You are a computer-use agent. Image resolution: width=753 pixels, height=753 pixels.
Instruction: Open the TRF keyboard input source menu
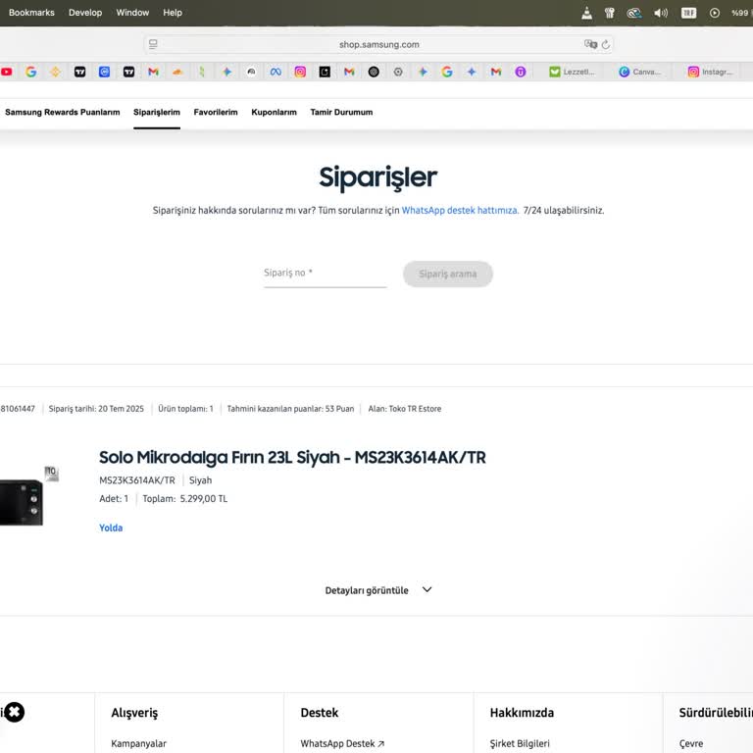click(x=688, y=13)
